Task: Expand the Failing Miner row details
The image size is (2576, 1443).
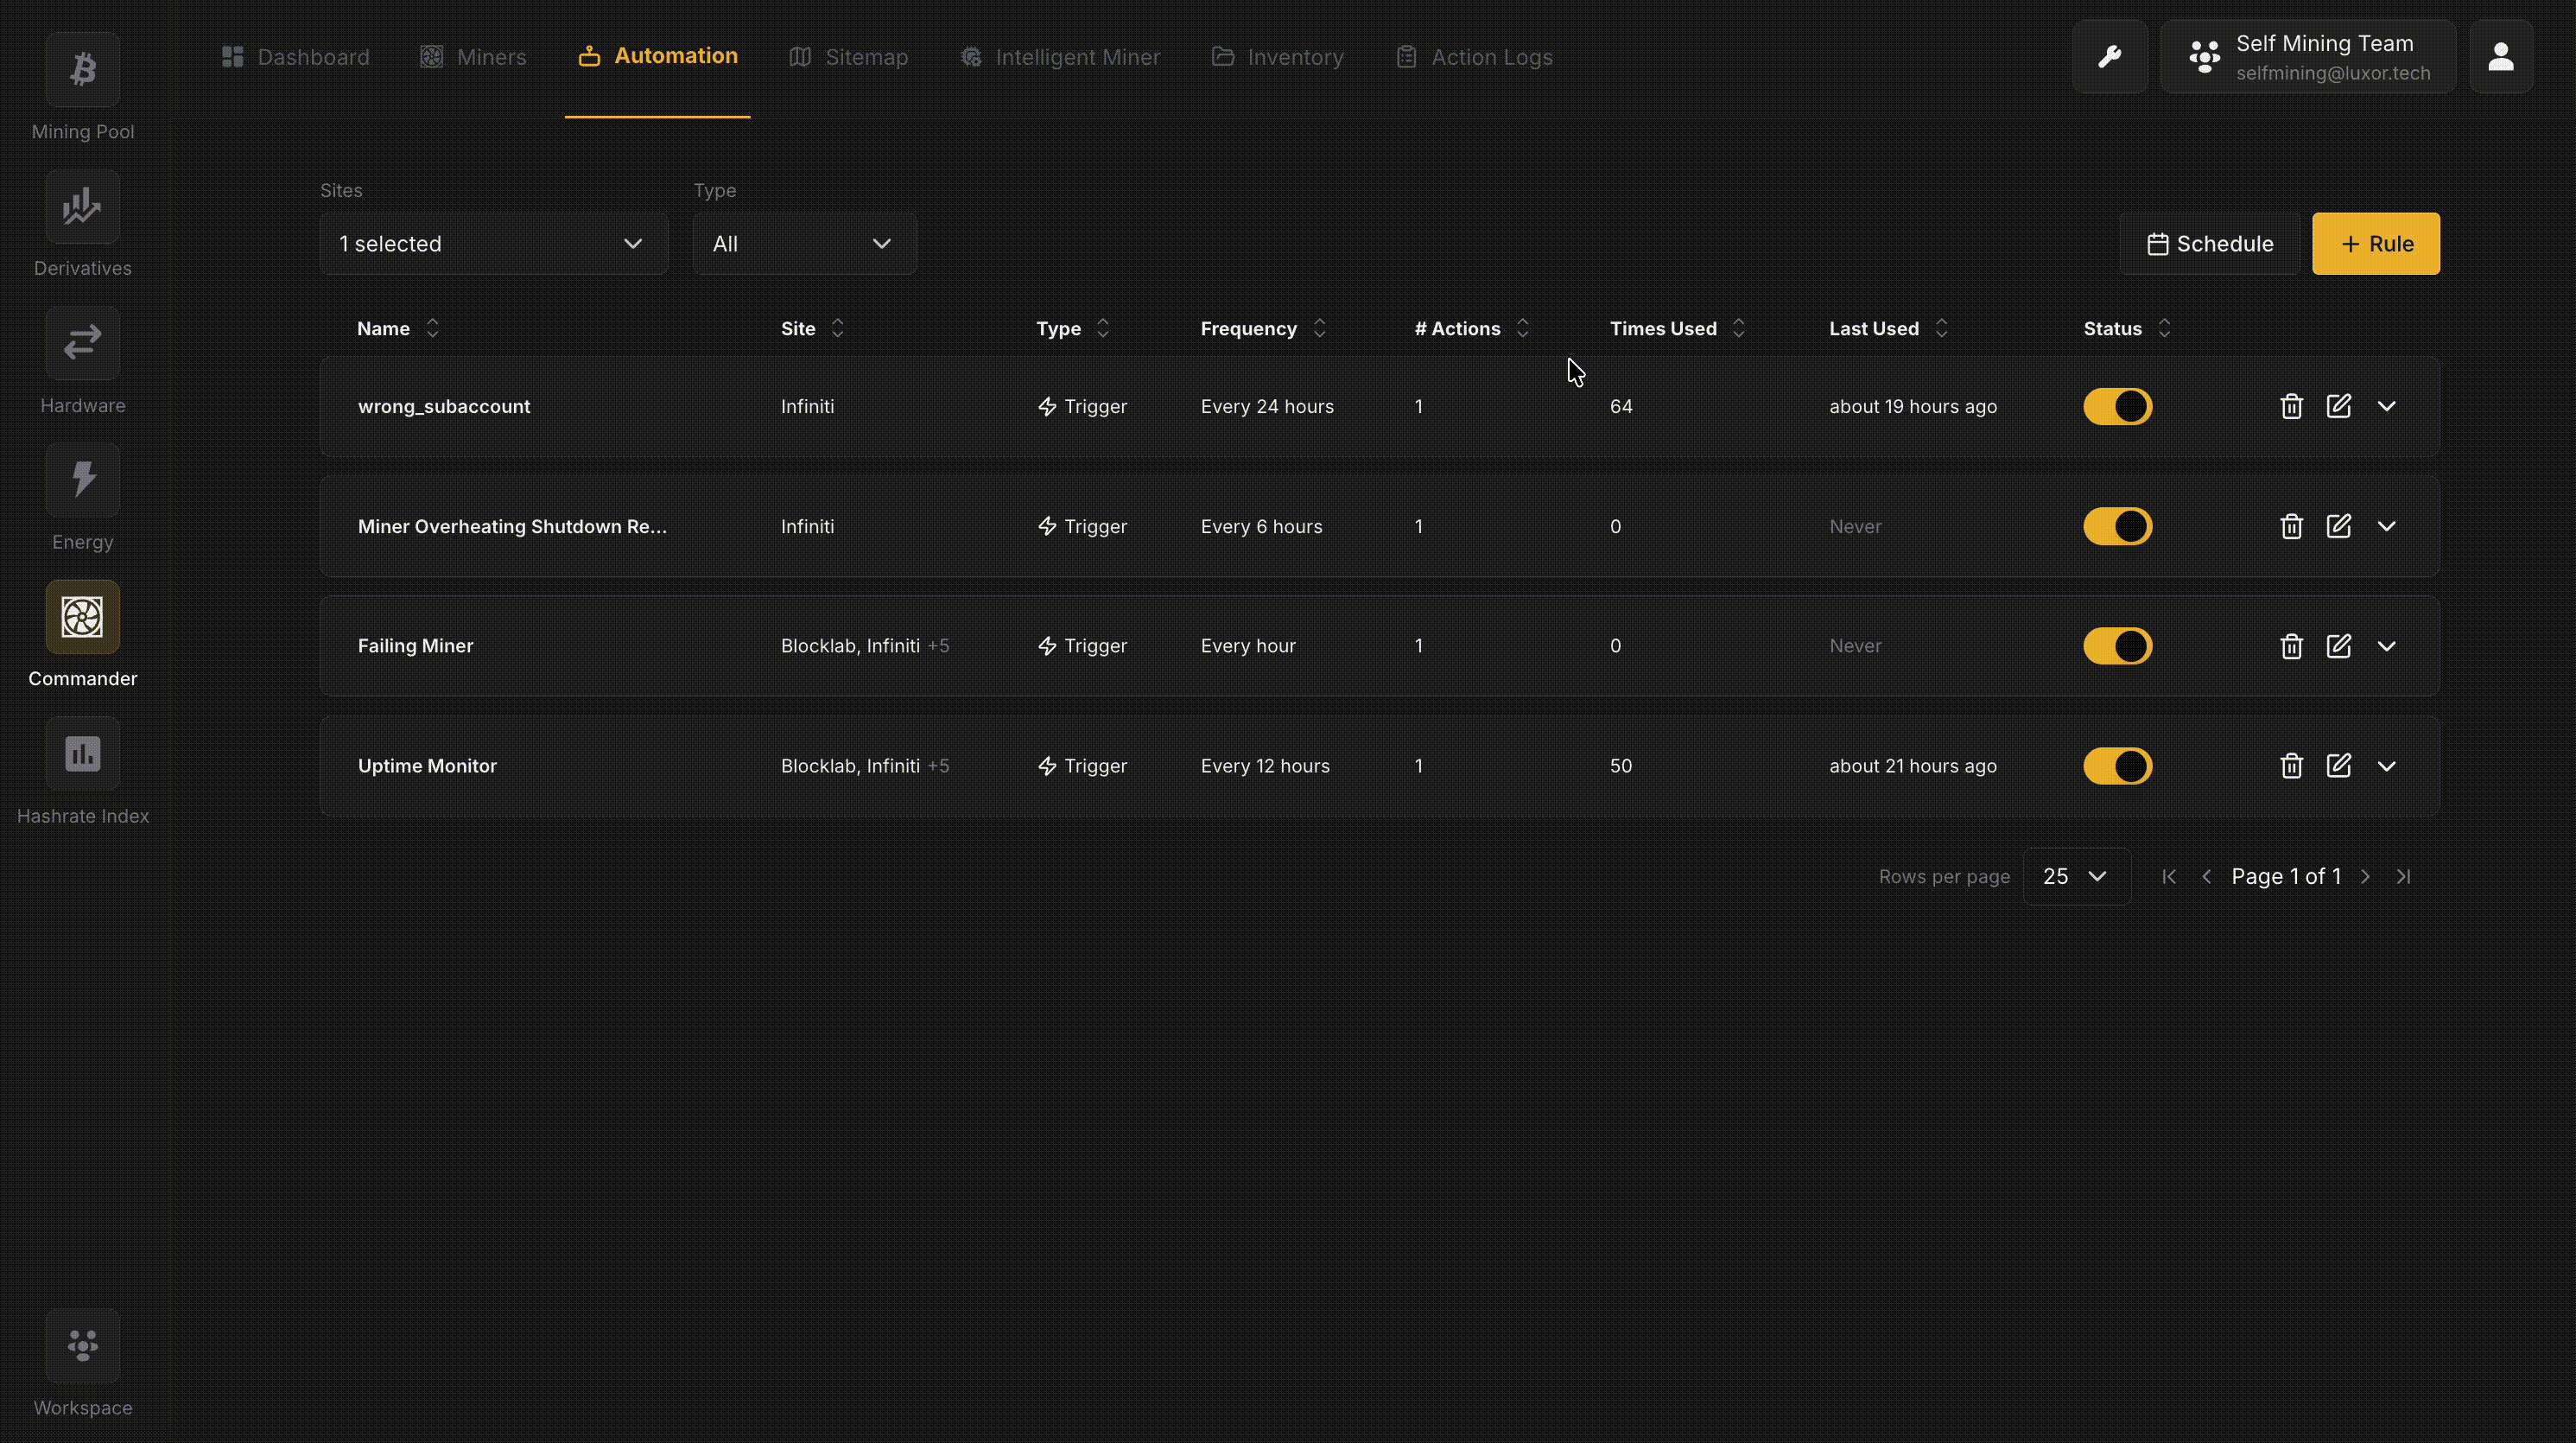Action: (x=2386, y=646)
